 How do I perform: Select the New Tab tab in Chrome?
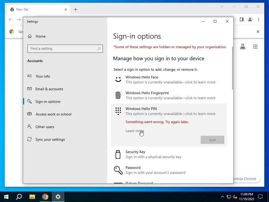38,9
